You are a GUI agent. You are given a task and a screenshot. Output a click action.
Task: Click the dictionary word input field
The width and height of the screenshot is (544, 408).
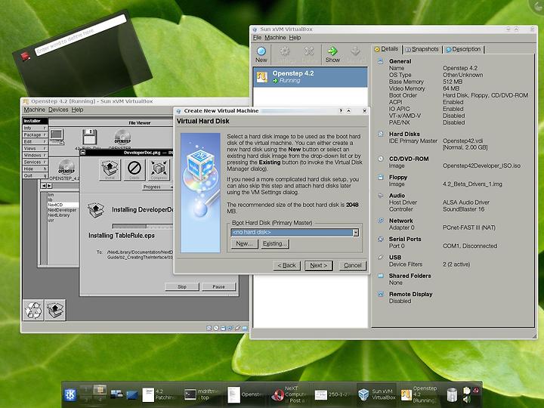point(81,35)
